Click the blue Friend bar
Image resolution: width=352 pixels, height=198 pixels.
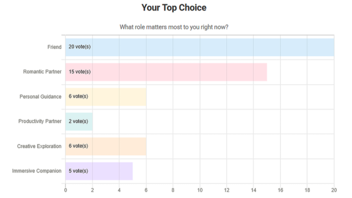200,47
